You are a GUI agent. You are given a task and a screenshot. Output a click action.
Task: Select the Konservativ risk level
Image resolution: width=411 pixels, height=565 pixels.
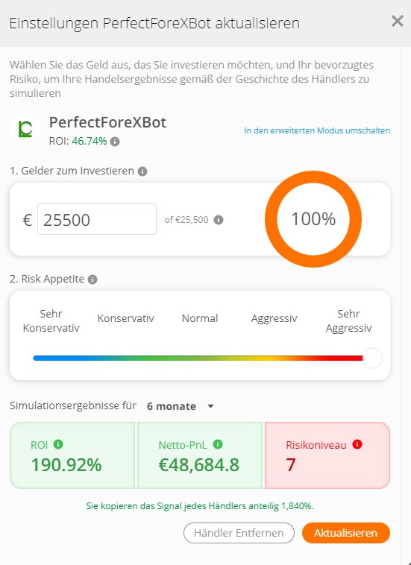coord(126,318)
